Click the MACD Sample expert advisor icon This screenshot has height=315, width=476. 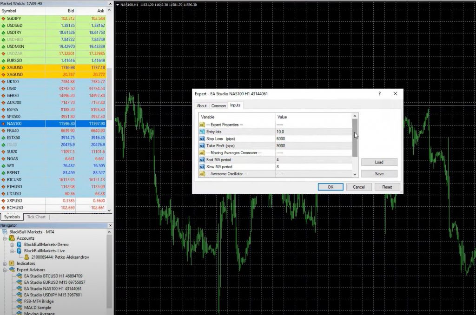tap(19, 308)
